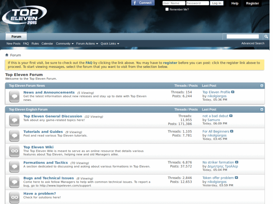Image resolution: width=273 pixels, height=204 pixels.
Task: Click the Log in button
Action: pos(216,3)
